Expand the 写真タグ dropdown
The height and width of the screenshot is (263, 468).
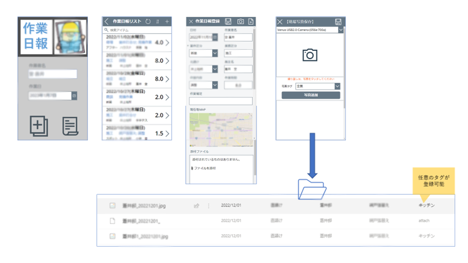coord(337,86)
